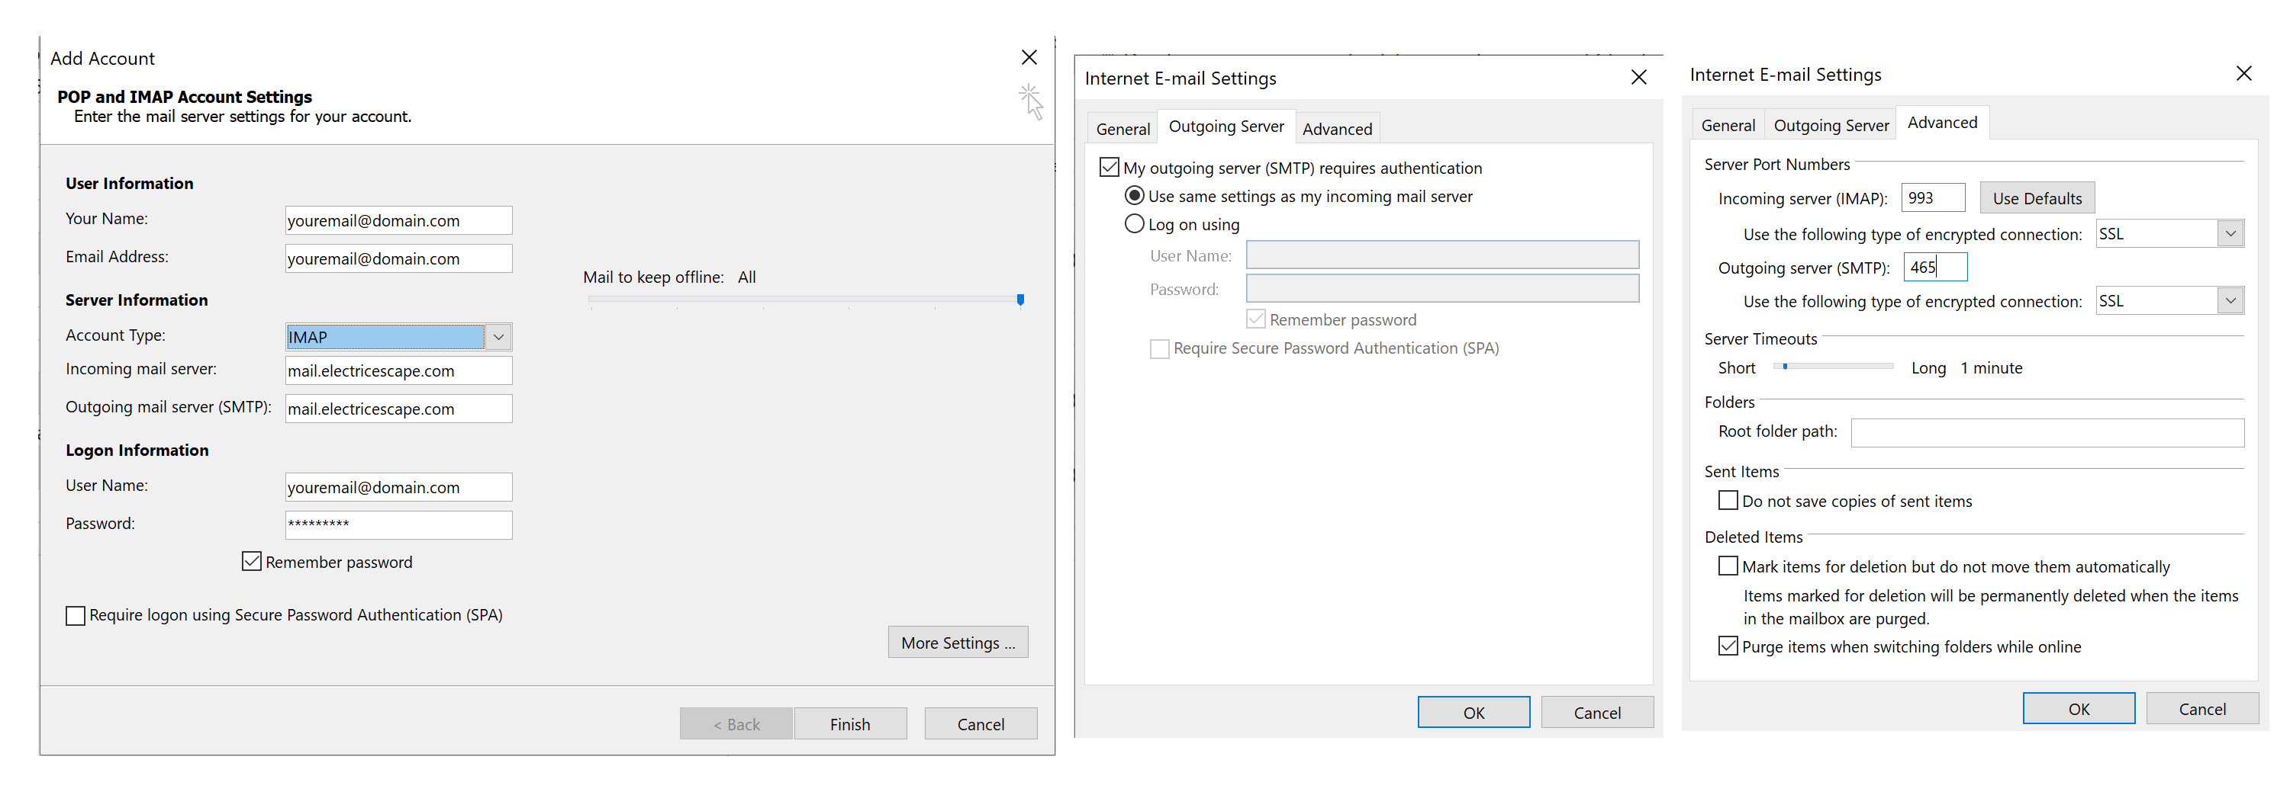Check Require Secure Password Authentication (SPA) in Outgoing Server

click(x=1159, y=348)
